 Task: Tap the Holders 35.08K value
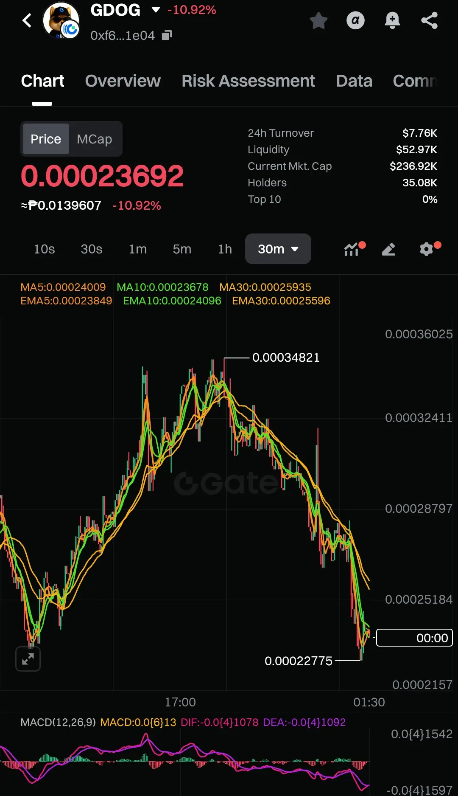pyautogui.click(x=420, y=183)
